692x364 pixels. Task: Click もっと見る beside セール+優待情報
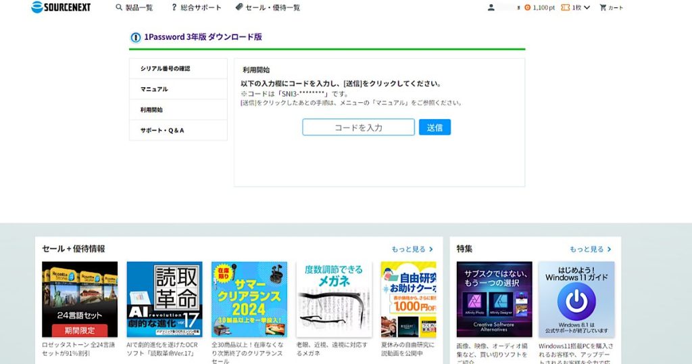(x=413, y=249)
